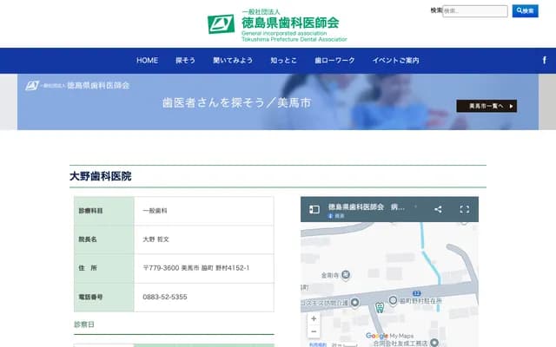556x347 pixels.
Task: Select the イベントご案内 menu item
Action: click(395, 61)
